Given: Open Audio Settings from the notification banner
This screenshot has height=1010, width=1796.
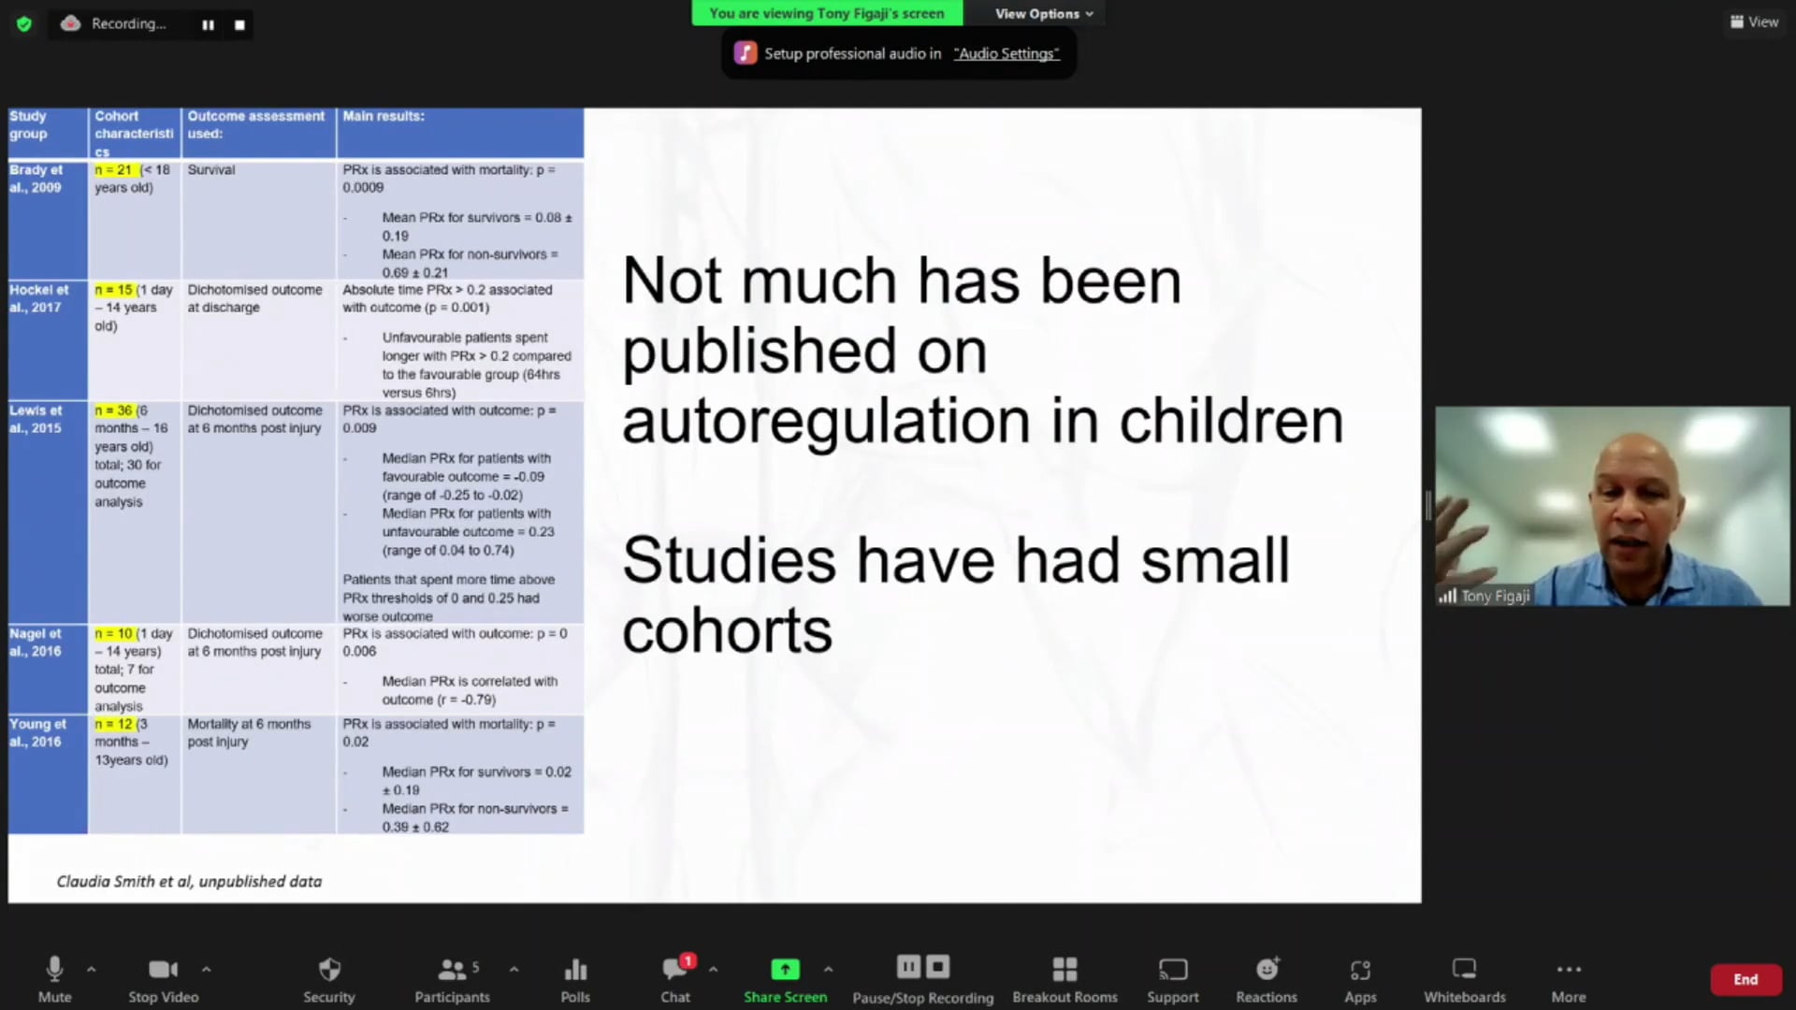Looking at the screenshot, I should 1006,53.
